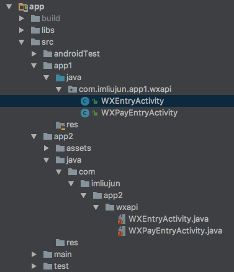234x272 pixels.
Task: Expand the build folder
Action: tap(21, 19)
